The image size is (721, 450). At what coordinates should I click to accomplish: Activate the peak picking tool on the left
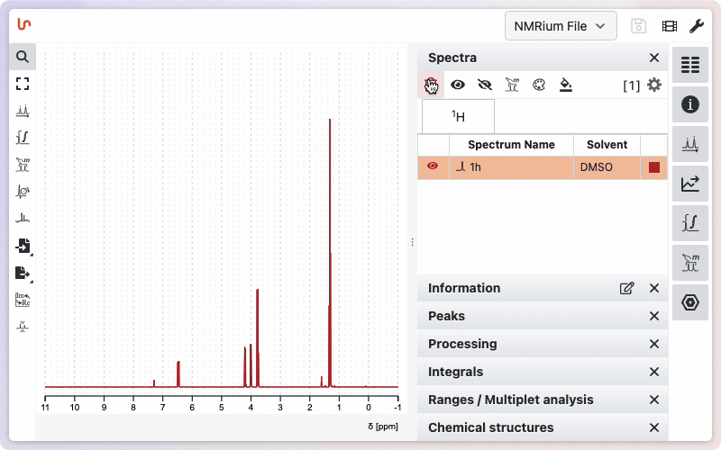(23, 111)
